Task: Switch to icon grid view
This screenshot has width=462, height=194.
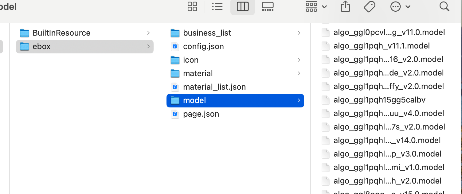Action: (x=192, y=6)
